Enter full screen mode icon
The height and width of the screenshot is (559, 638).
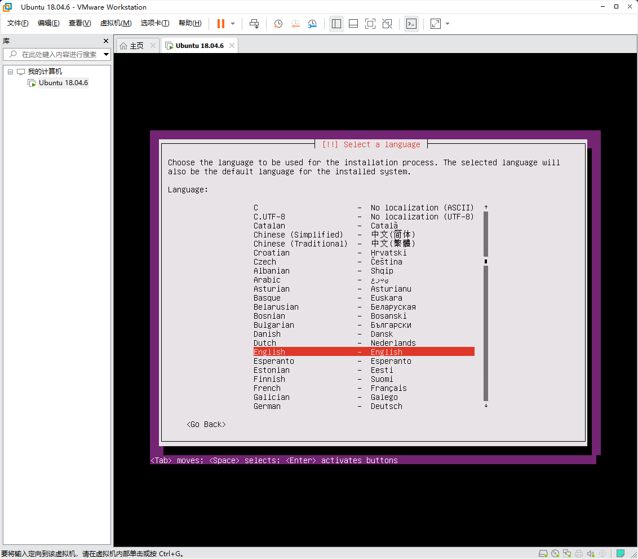(x=370, y=24)
